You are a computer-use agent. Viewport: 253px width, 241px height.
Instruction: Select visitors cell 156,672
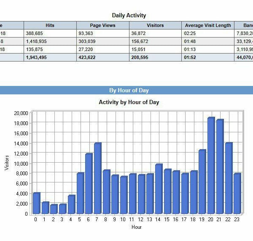point(140,41)
